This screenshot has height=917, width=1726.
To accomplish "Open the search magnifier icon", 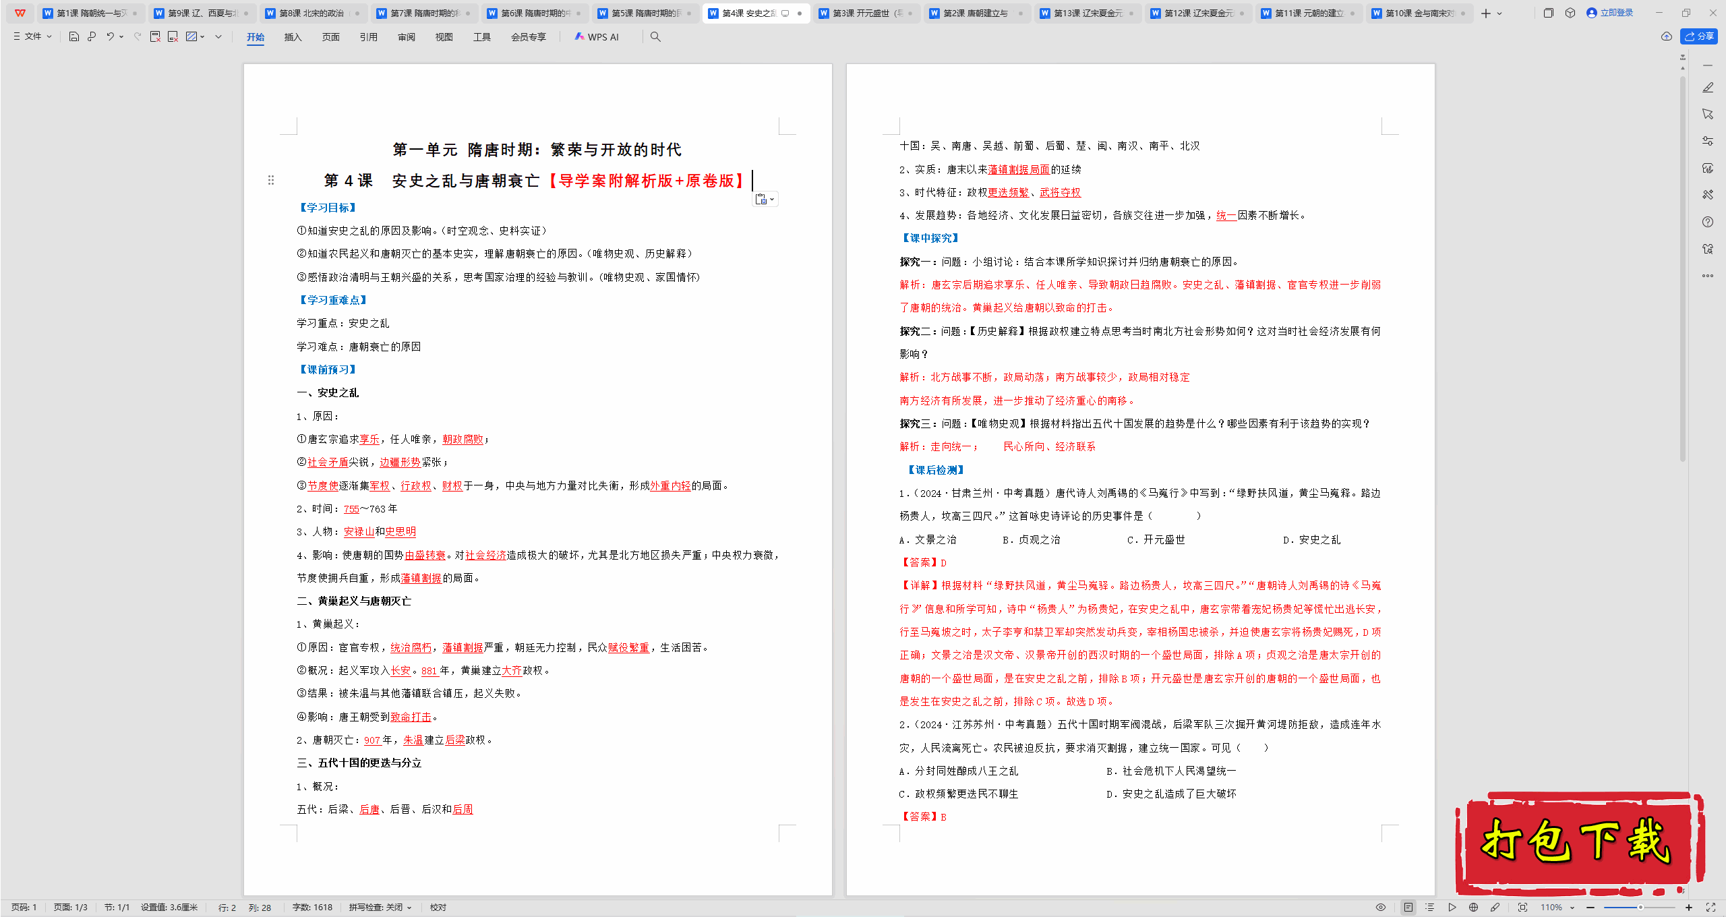I will click(655, 36).
